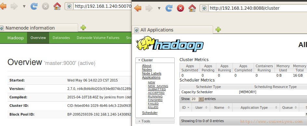Click the URL bar showing 192.168.1.240:50070
Screen dimensions: 307x126
click(98, 6)
